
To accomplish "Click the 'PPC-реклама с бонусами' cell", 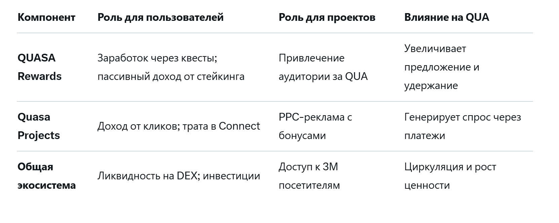I will (x=315, y=126).
